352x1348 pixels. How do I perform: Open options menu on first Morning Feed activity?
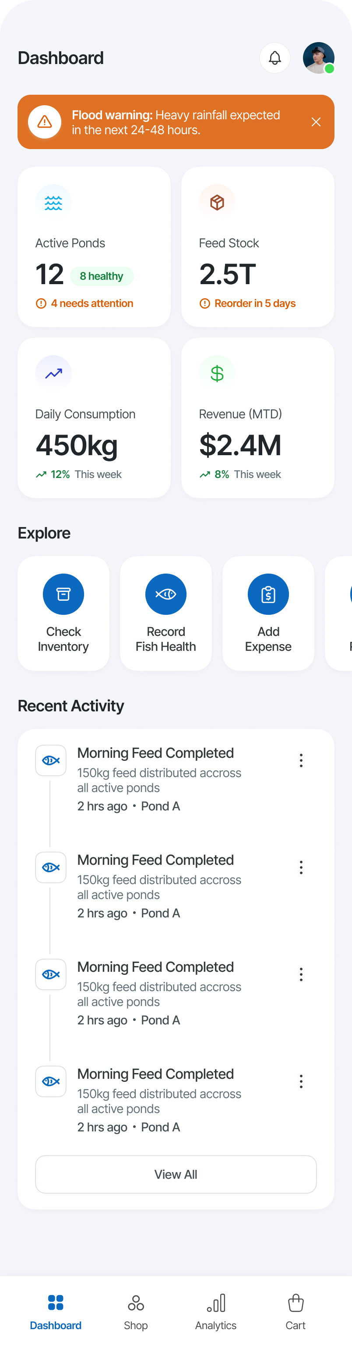[301, 760]
